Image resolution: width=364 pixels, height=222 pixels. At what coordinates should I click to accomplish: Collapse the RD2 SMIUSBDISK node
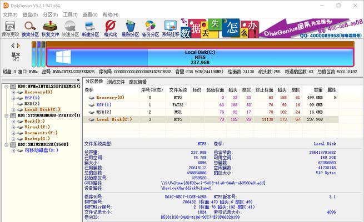tap(6, 145)
